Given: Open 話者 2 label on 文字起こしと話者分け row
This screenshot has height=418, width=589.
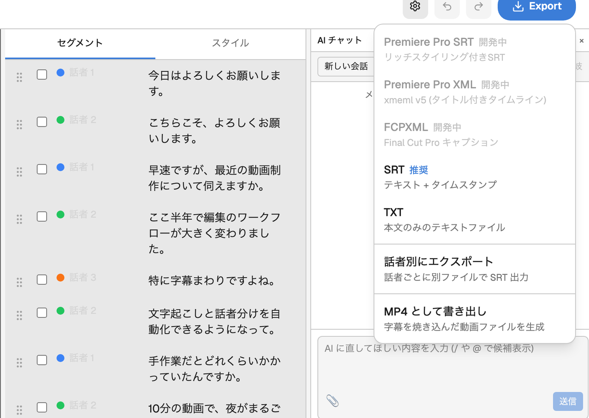Looking at the screenshot, I should pos(83,310).
